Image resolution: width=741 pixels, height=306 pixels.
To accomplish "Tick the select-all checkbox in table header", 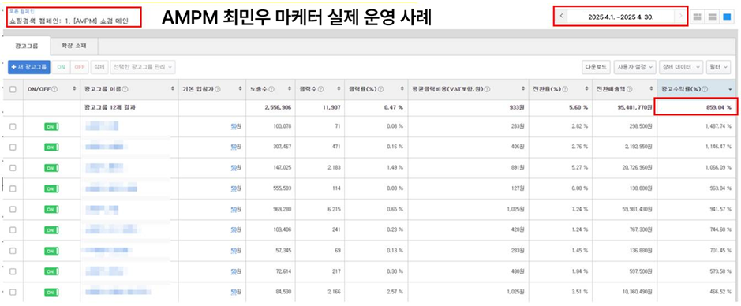I will click(x=13, y=89).
